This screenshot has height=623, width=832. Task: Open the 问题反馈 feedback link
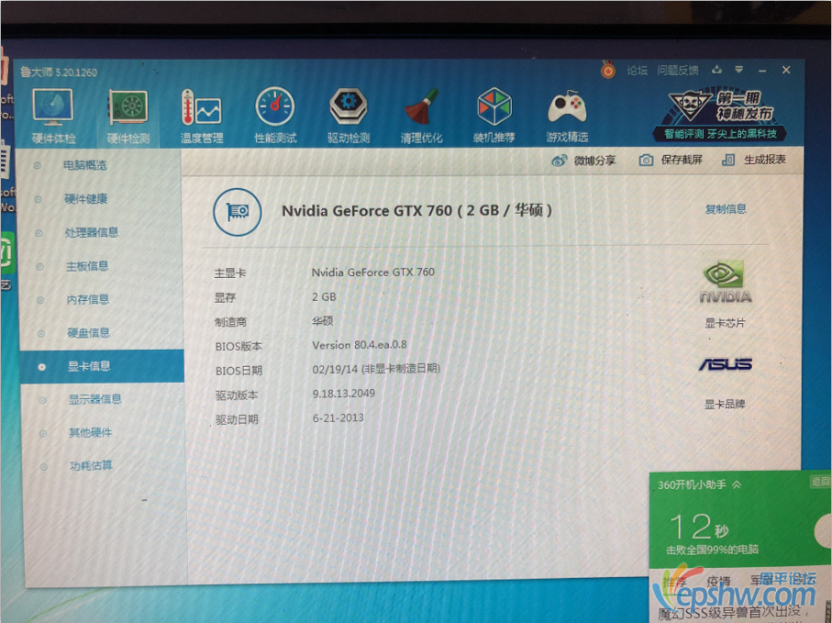click(678, 70)
